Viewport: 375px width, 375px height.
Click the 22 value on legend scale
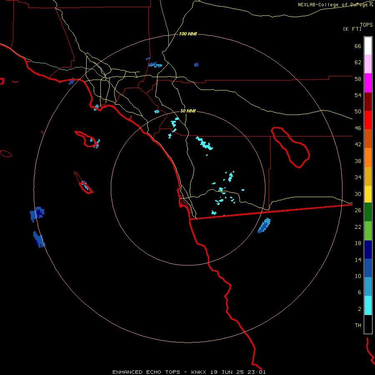click(x=358, y=227)
